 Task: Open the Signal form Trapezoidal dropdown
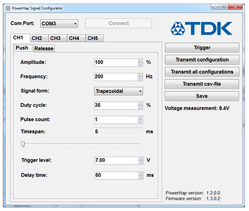pyautogui.click(x=118, y=91)
